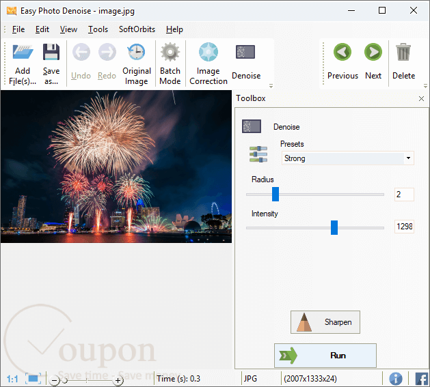Open the File menu
Viewport: 430px width, 387px height.
[x=18, y=29]
